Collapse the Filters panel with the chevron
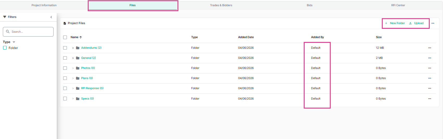Image resolution: width=444 pixels, height=139 pixels. click(x=51, y=17)
